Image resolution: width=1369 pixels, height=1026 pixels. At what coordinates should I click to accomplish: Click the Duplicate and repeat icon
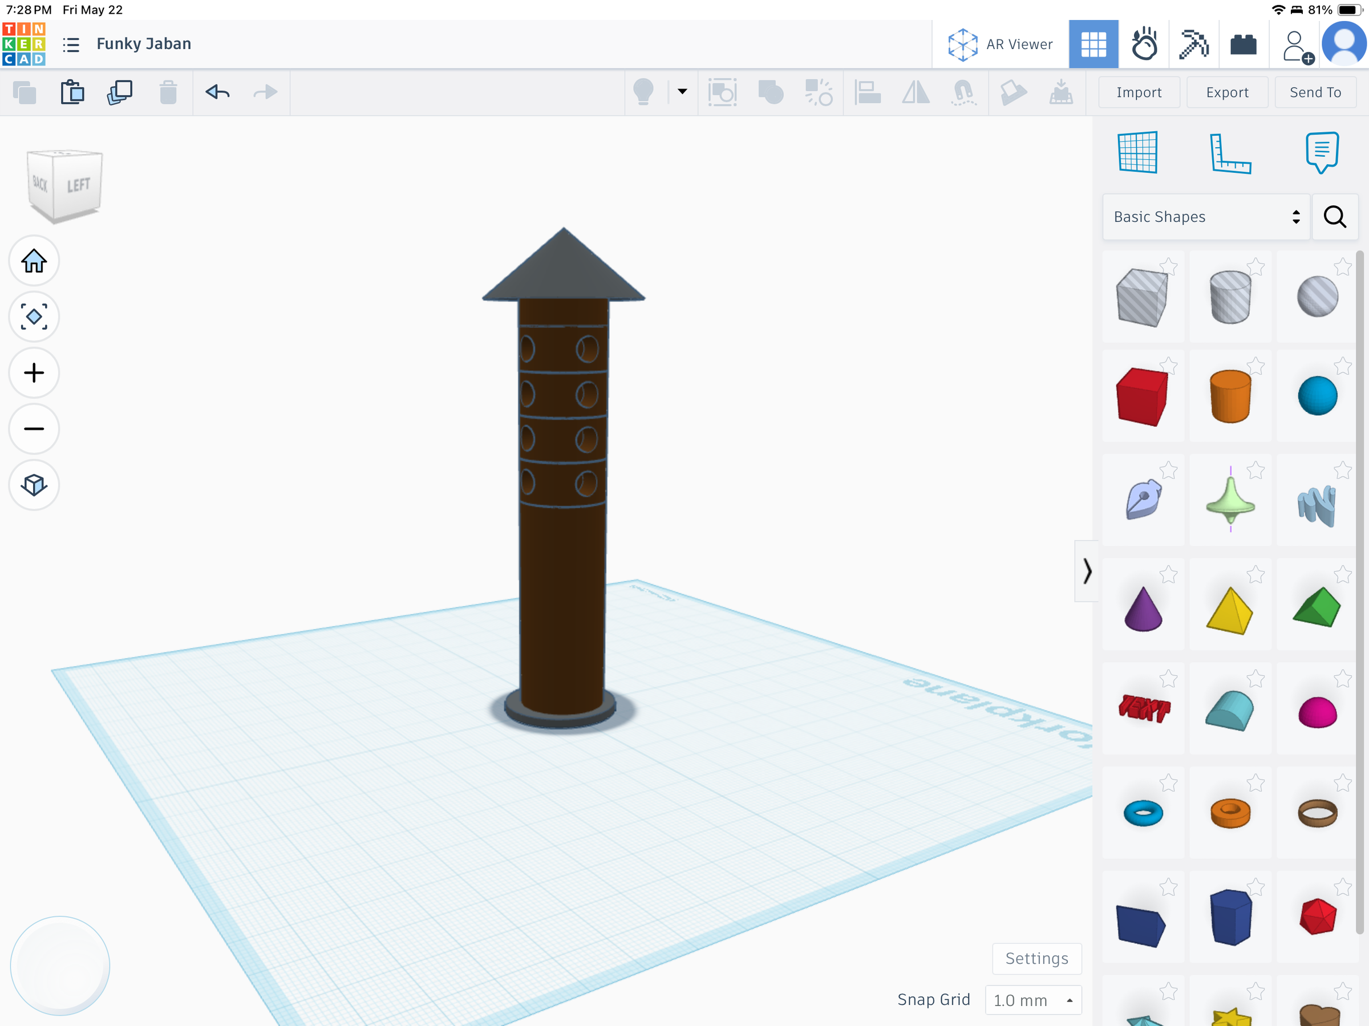(x=120, y=93)
